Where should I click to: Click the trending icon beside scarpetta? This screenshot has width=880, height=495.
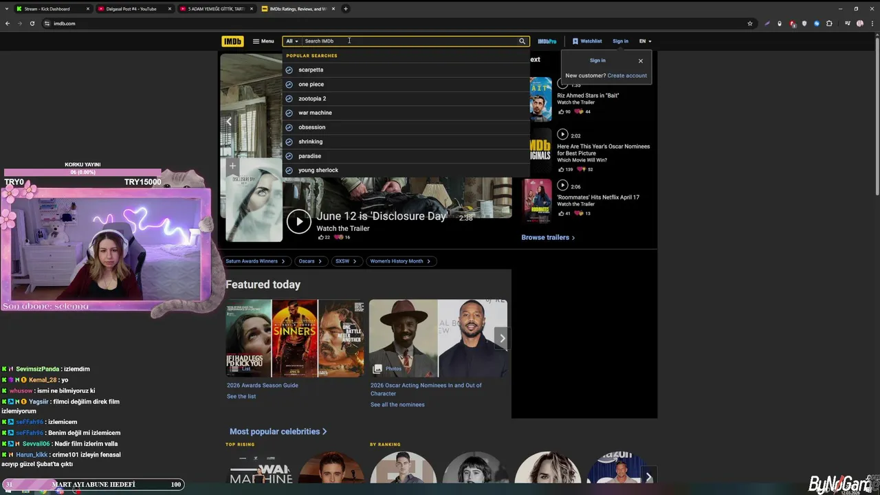[289, 69]
